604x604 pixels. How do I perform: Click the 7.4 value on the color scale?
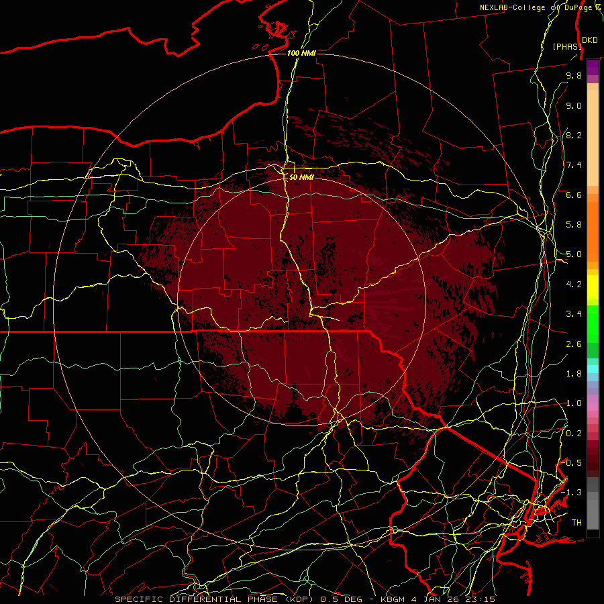pyautogui.click(x=574, y=165)
